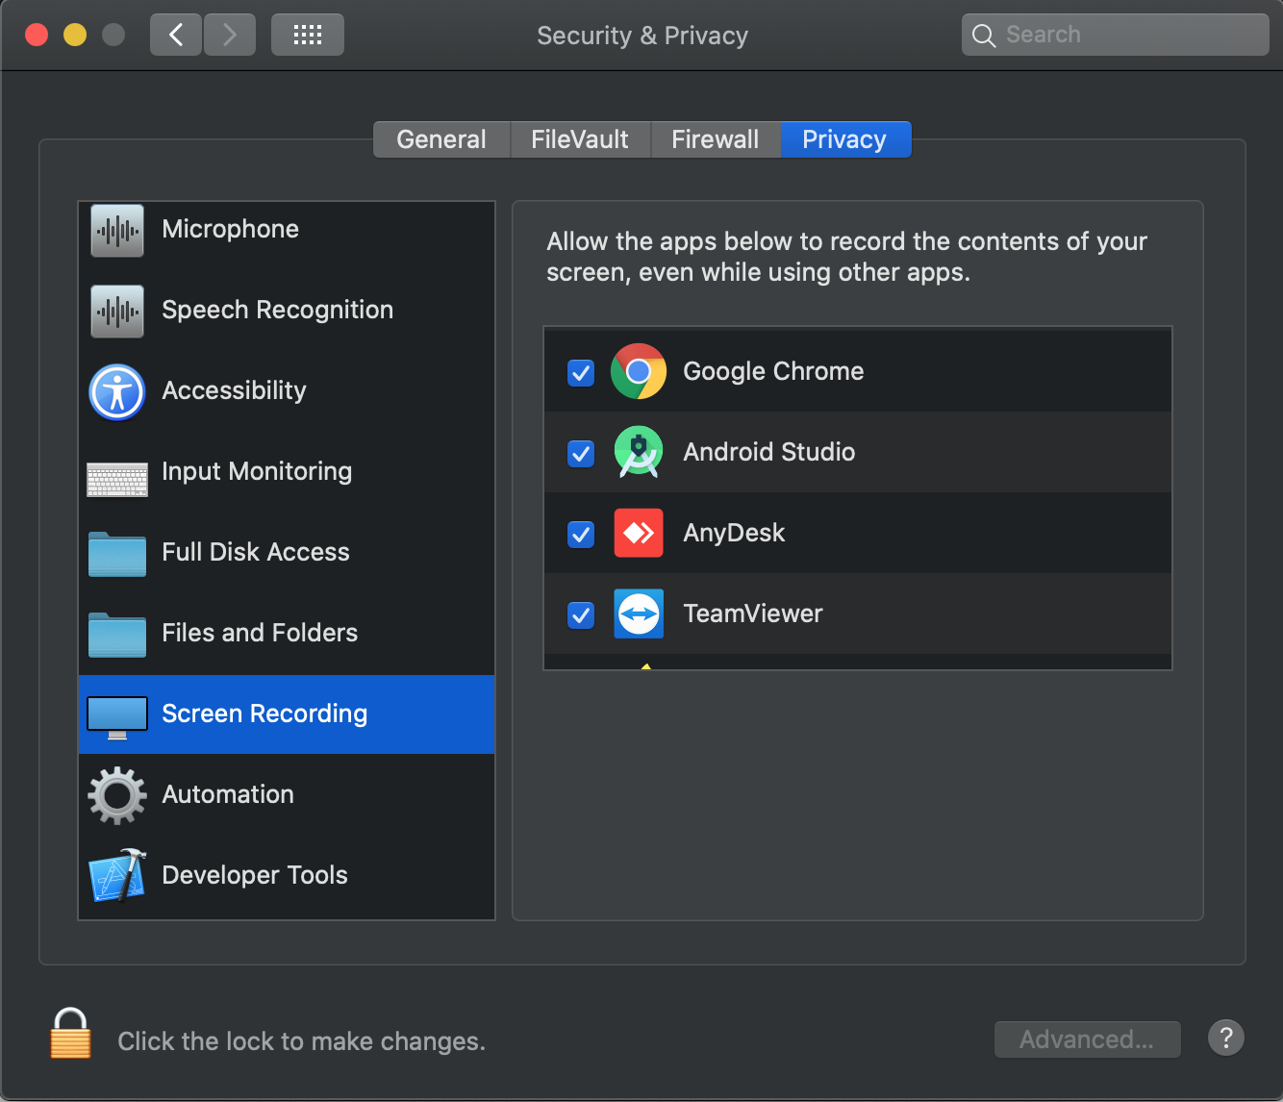Toggle the TeamViewer checkbox

[581, 614]
